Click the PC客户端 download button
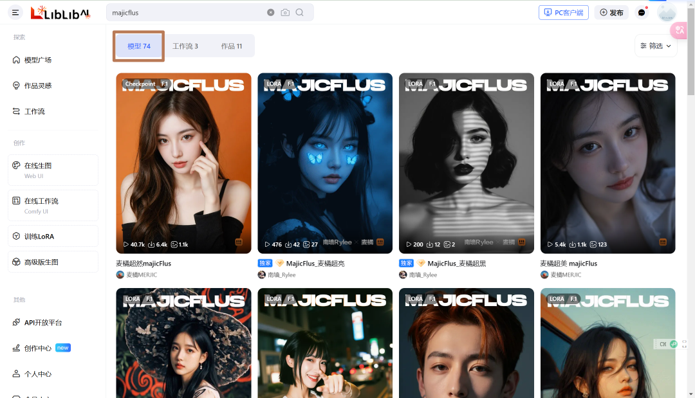This screenshot has height=398, width=695. pyautogui.click(x=563, y=12)
